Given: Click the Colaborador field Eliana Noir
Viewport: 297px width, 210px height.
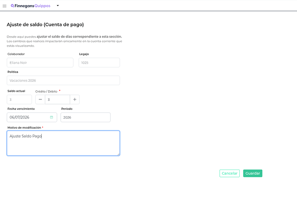Looking at the screenshot, I should pyautogui.click(x=40, y=62).
